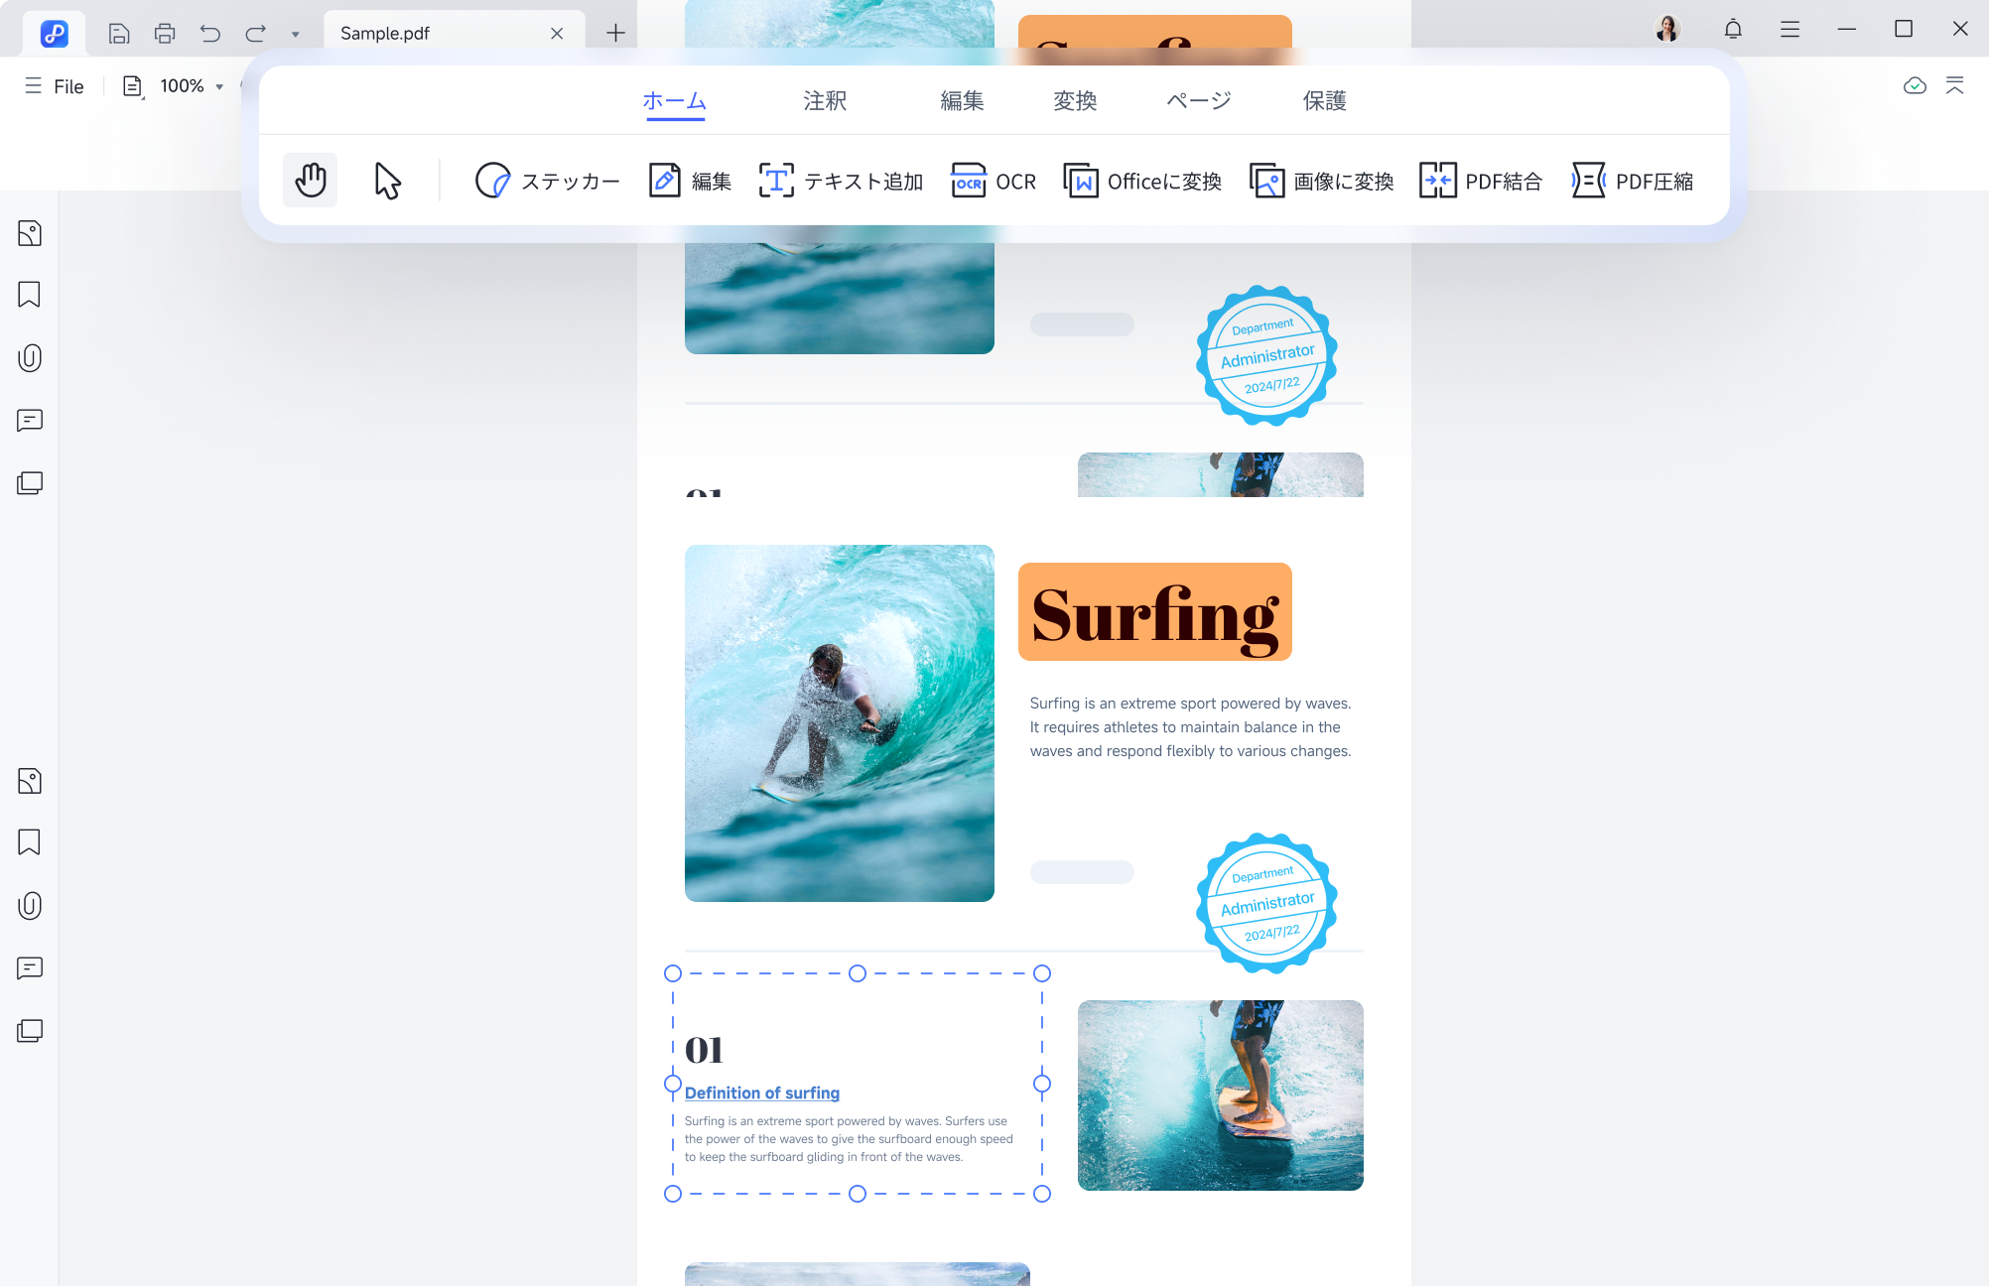Click bookmark icon in lower sidebar group
Screen dimensions: 1989x1286
click(x=30, y=842)
